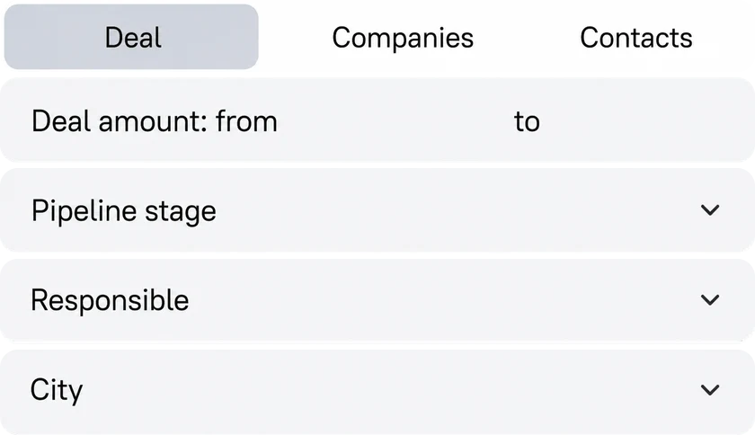
Task: Switch to the Companies tab
Action: click(403, 38)
